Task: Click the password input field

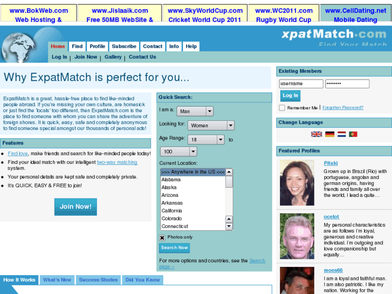Action: coord(347,84)
